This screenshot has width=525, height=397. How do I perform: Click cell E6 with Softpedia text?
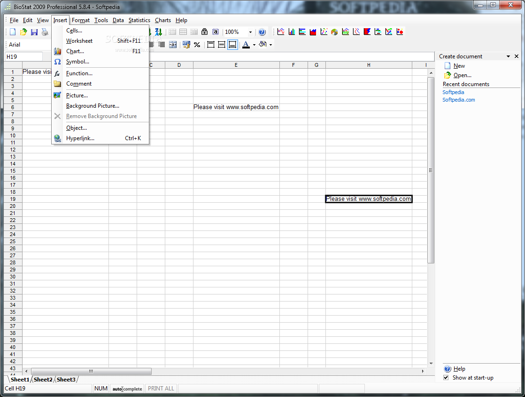pos(236,107)
